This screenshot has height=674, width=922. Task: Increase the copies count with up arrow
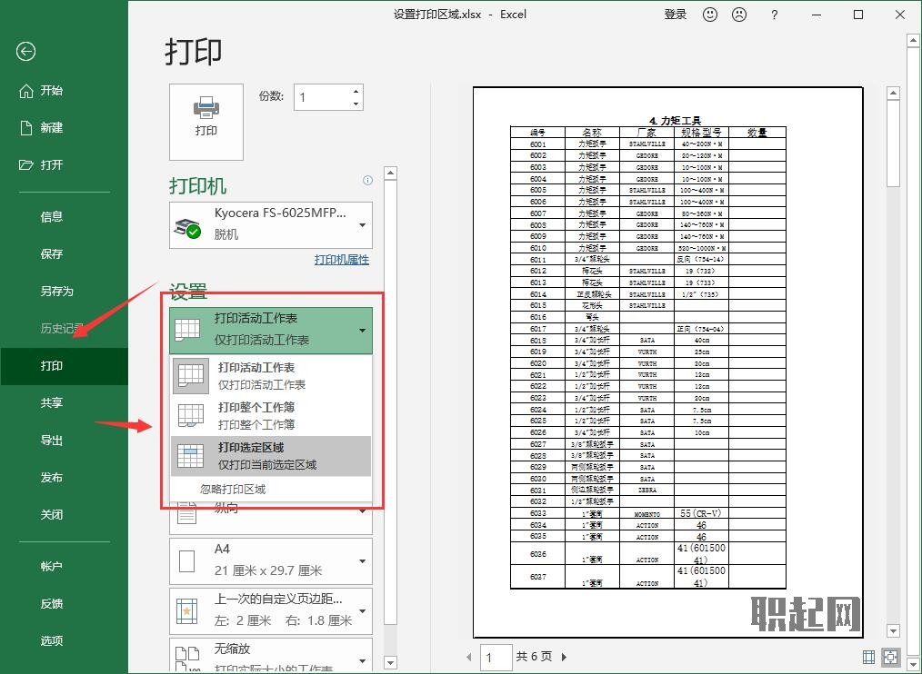coord(356,92)
